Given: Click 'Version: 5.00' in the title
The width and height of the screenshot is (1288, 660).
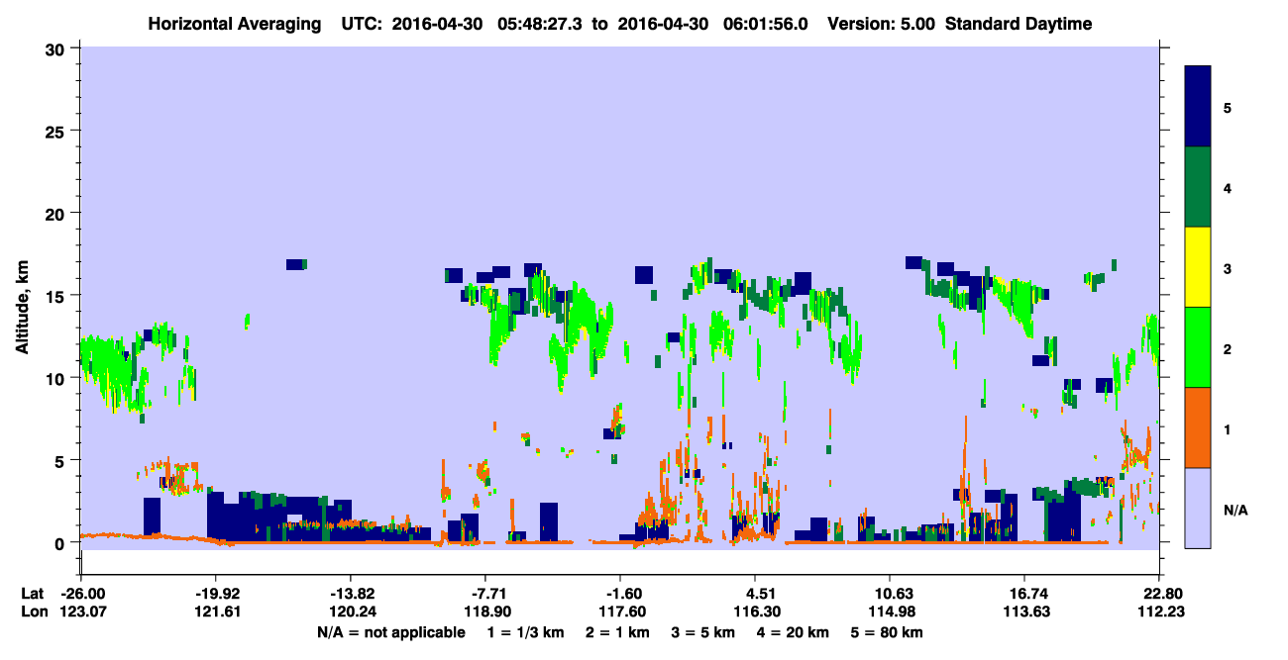Looking at the screenshot, I should [880, 24].
